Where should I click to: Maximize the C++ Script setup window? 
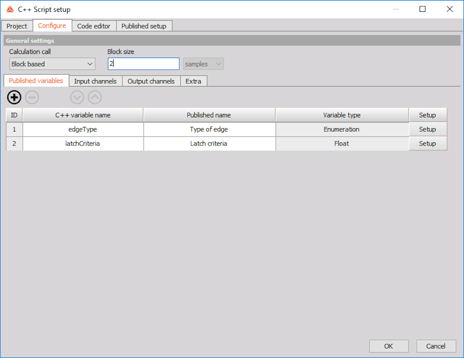423,9
